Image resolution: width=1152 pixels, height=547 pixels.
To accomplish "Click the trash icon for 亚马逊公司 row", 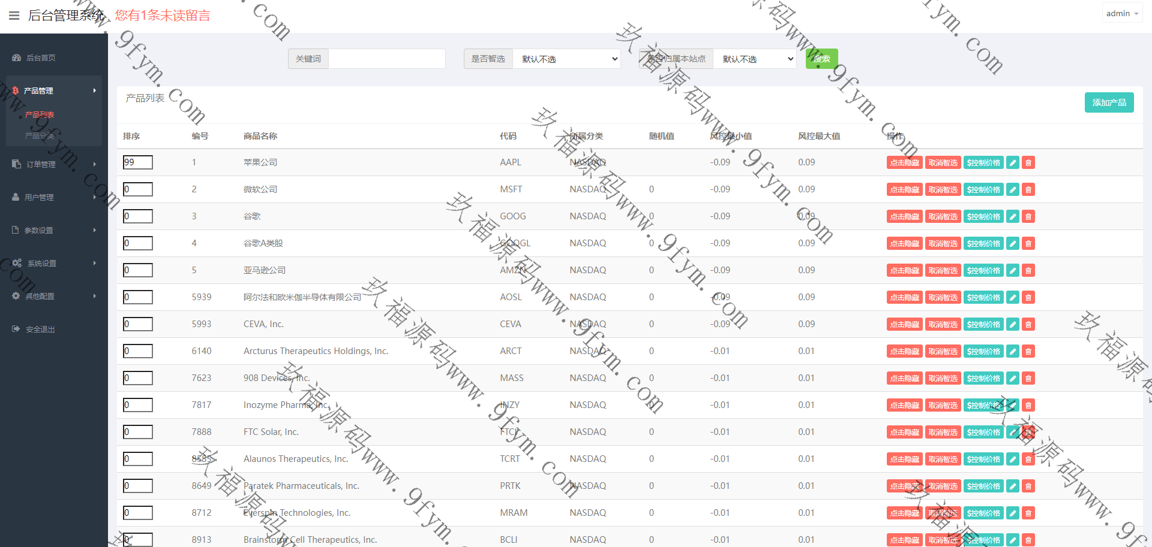I will pyautogui.click(x=1028, y=270).
